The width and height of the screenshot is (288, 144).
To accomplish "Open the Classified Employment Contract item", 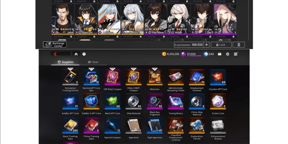I will coord(176,126).
